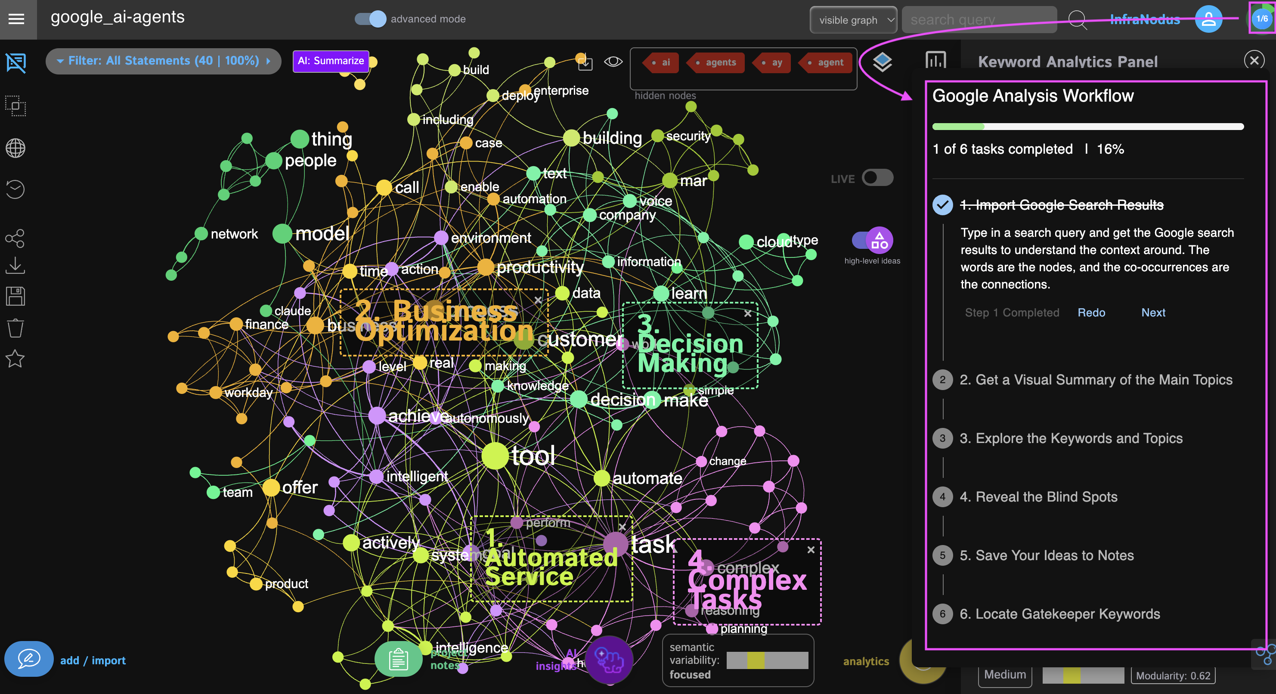Click the share graph icon
The width and height of the screenshot is (1276, 694).
click(15, 238)
